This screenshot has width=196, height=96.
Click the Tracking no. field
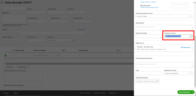76,12
